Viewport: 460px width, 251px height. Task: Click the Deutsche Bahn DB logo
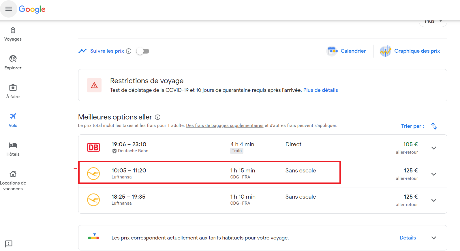(93, 147)
